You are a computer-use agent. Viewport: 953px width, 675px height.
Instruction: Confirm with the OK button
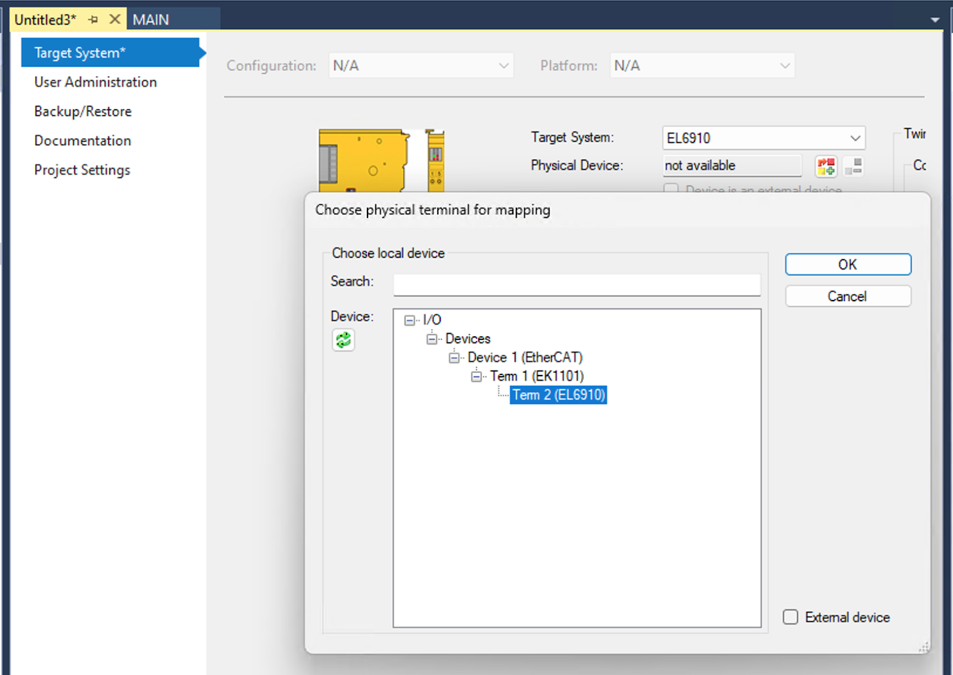pos(848,264)
